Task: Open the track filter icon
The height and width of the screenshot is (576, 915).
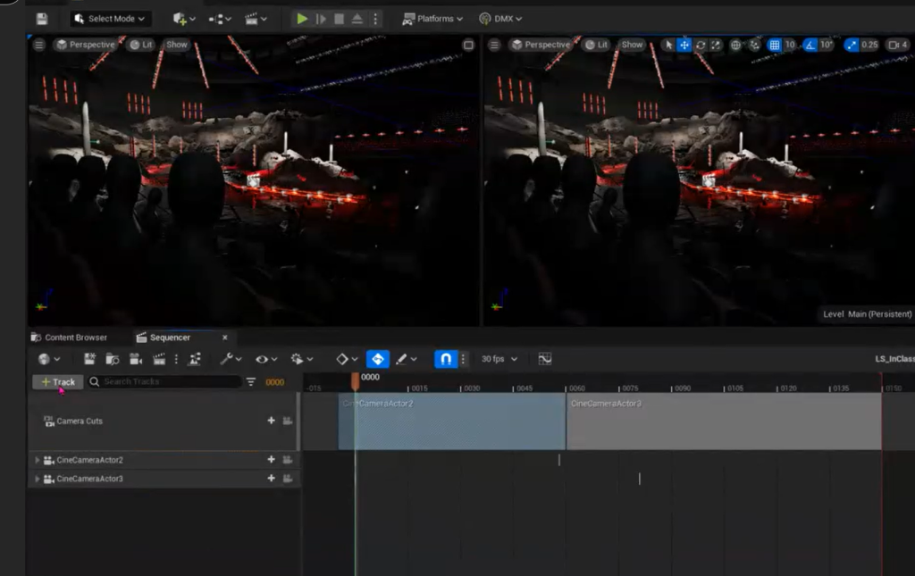Action: 251,382
